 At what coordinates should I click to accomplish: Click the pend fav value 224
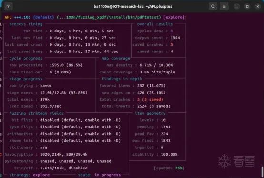pyautogui.click(x=164, y=134)
